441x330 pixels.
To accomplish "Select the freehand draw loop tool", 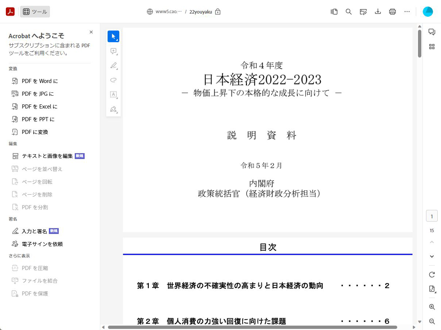I will [113, 80].
